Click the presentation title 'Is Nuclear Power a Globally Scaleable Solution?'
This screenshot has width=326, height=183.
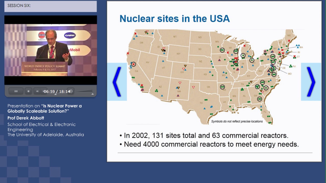(45, 109)
